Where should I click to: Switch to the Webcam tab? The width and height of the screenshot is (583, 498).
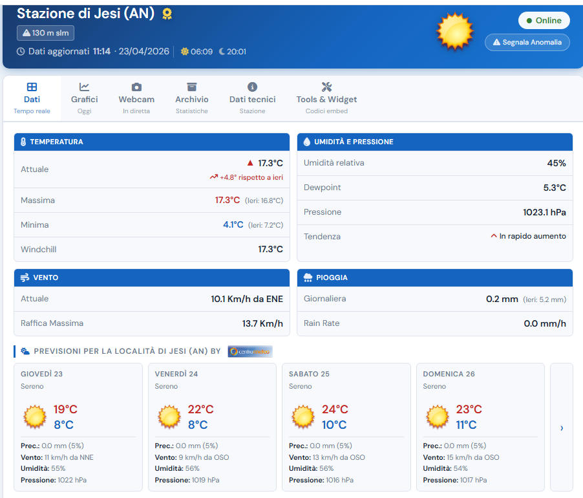(136, 98)
